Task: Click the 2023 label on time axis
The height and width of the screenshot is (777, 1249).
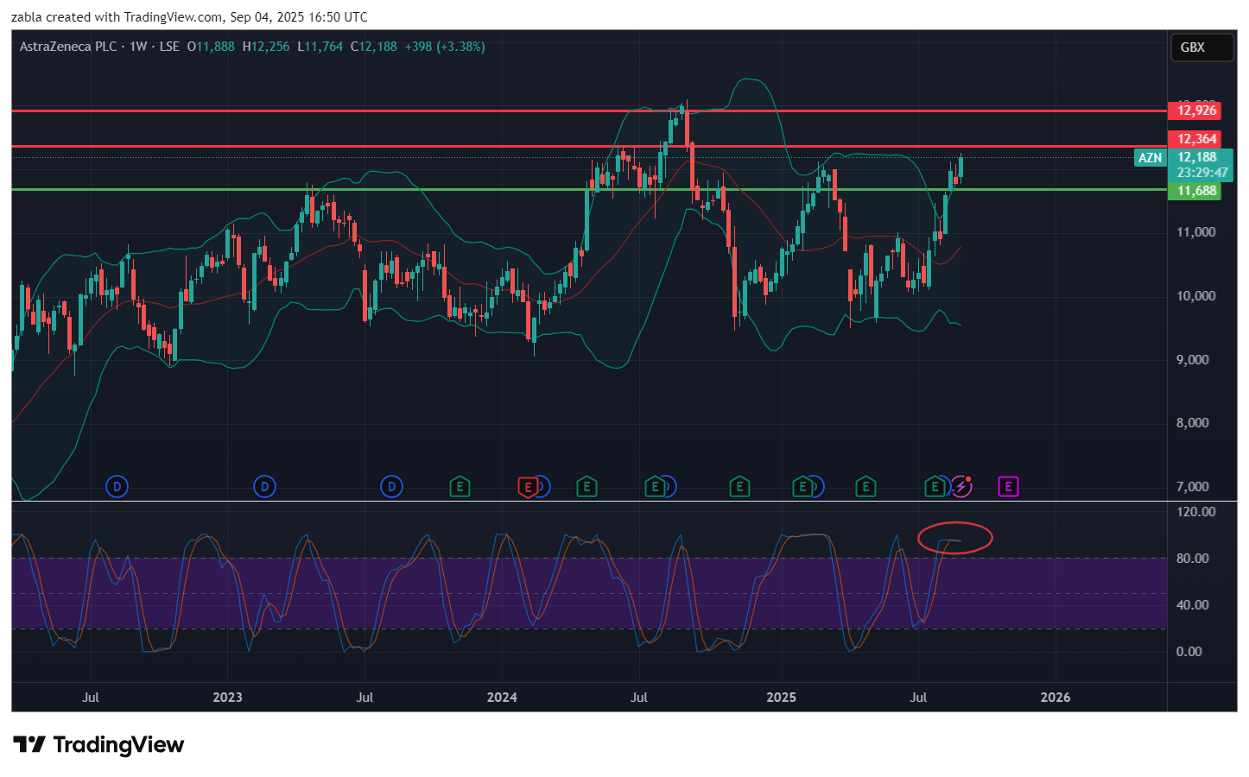Action: click(x=227, y=697)
